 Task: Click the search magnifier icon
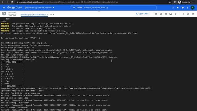click(74, 8)
